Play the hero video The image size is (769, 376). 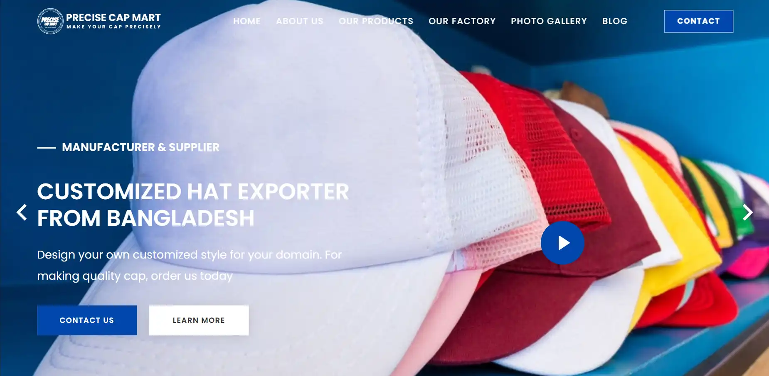pos(562,243)
